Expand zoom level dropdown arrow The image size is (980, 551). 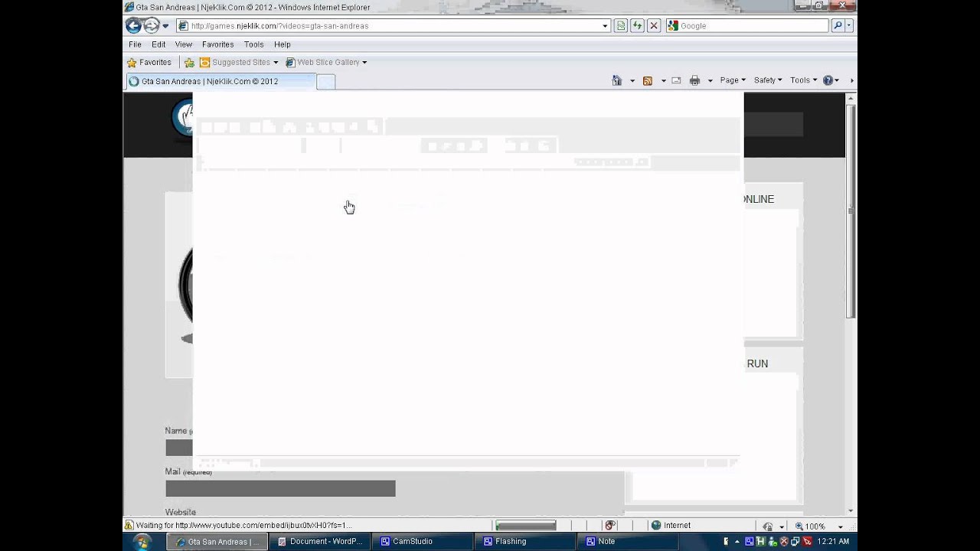[840, 527]
